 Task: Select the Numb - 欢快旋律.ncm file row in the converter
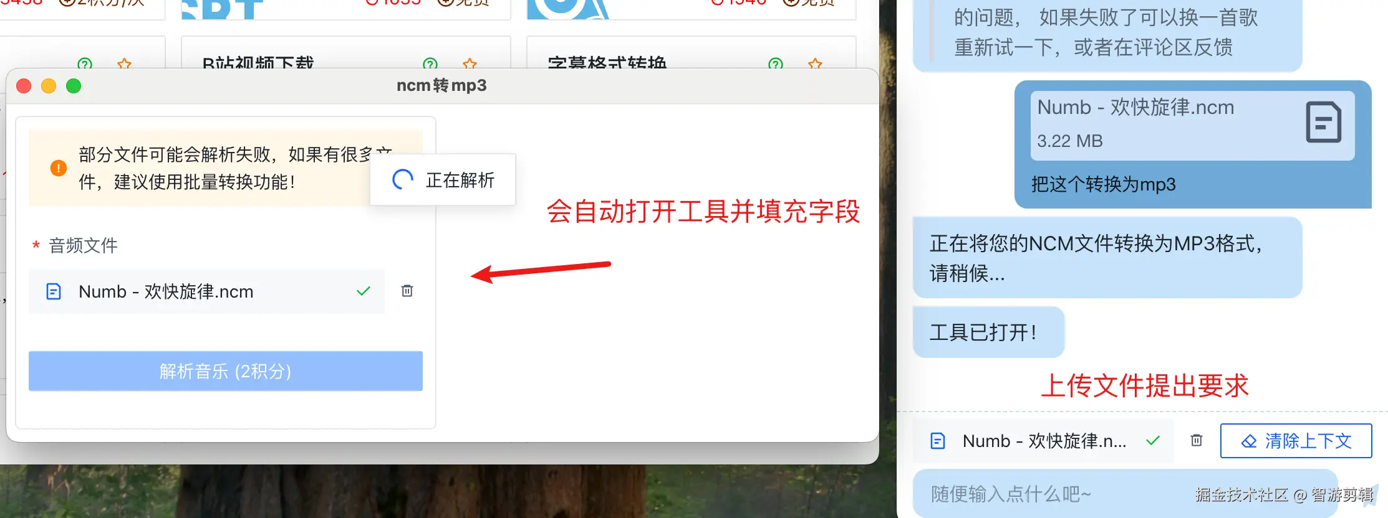pos(206,291)
